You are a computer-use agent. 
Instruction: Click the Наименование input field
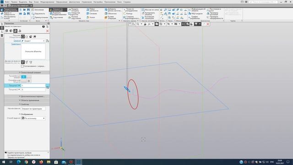[x=33, y=109]
